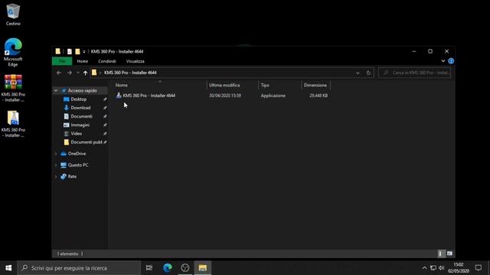The width and height of the screenshot is (490, 275).
Task: Select Desktop in quick access
Action: [x=78, y=99]
